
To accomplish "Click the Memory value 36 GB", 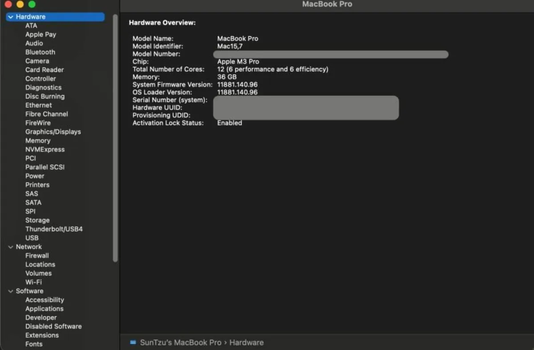I will (227, 77).
